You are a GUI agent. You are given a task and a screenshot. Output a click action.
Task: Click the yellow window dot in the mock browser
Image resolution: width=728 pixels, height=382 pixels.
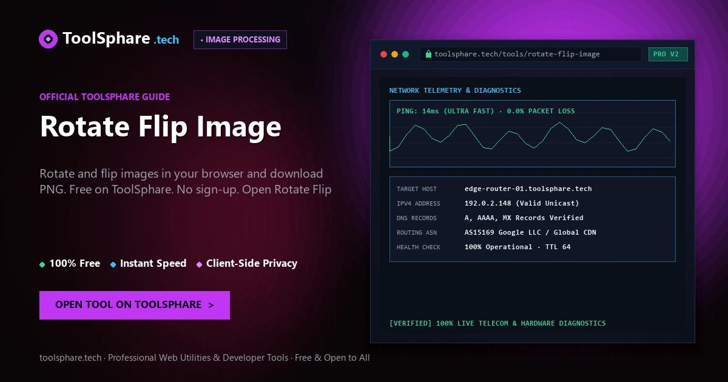click(394, 54)
